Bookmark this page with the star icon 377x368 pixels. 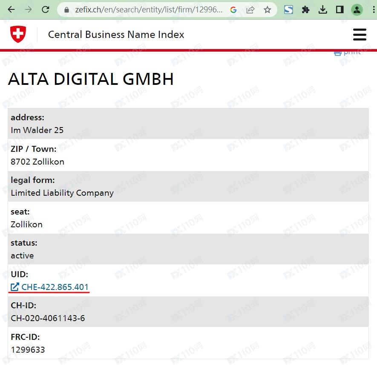pos(267,10)
